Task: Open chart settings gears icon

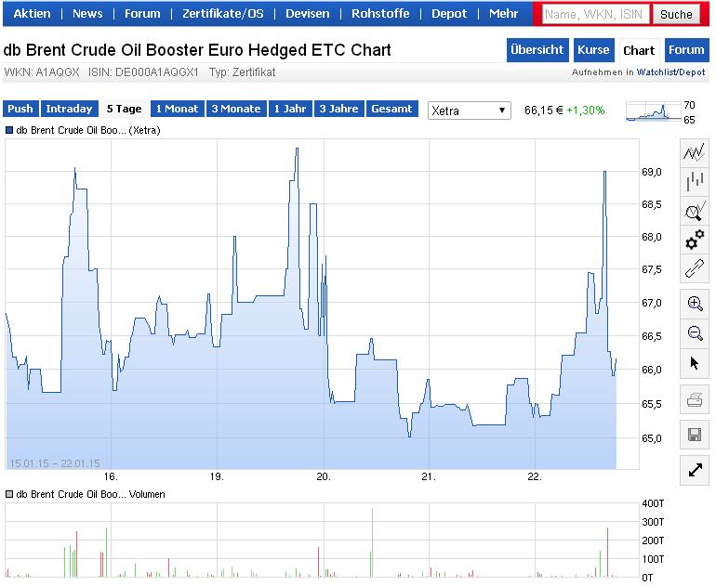Action: click(694, 241)
